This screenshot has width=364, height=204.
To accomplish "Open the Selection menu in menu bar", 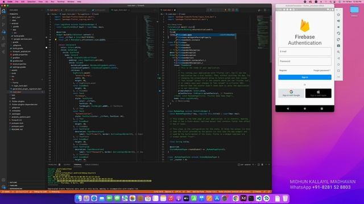I will point(32,2).
